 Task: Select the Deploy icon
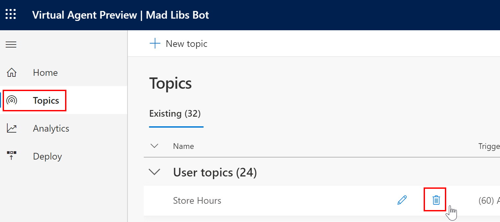tap(12, 156)
